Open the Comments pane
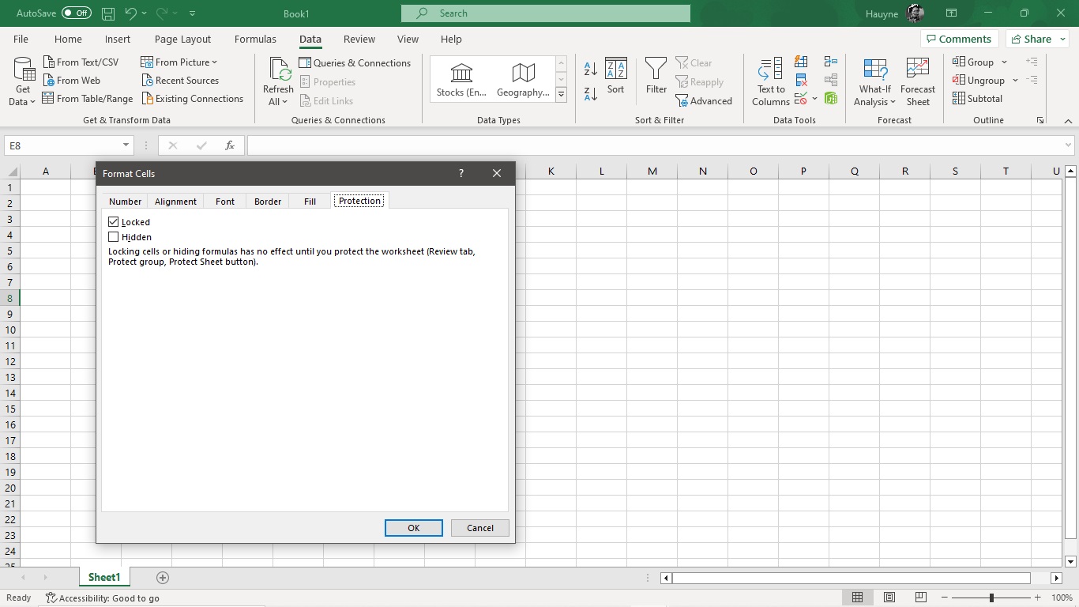This screenshot has width=1079, height=607. [960, 39]
